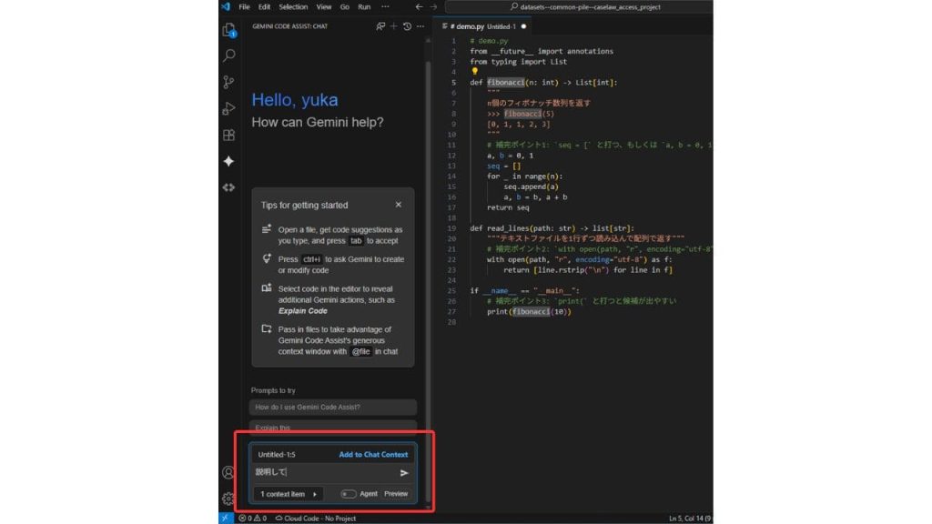Viewport: 932px width, 524px height.
Task: Open more actions in Gemini chat header
Action: 420,26
